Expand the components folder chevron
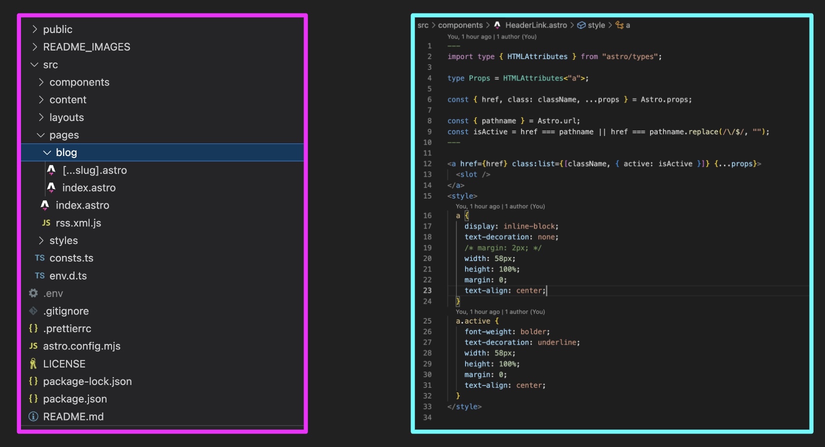This screenshot has width=825, height=447. [x=41, y=82]
